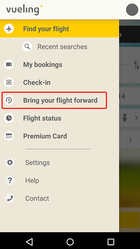Tap the question mark Help icon
This screenshot has width=140, height=249.
(x=10, y=180)
